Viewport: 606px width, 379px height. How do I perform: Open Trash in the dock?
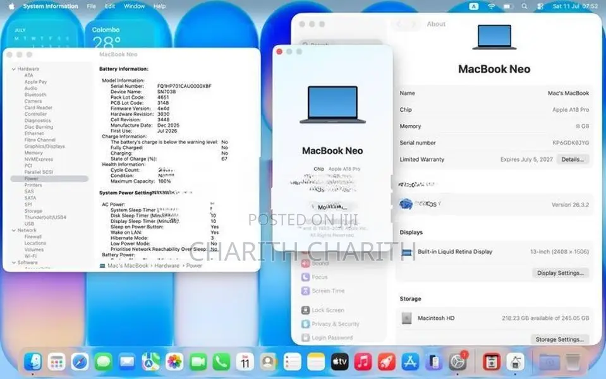pos(573,362)
